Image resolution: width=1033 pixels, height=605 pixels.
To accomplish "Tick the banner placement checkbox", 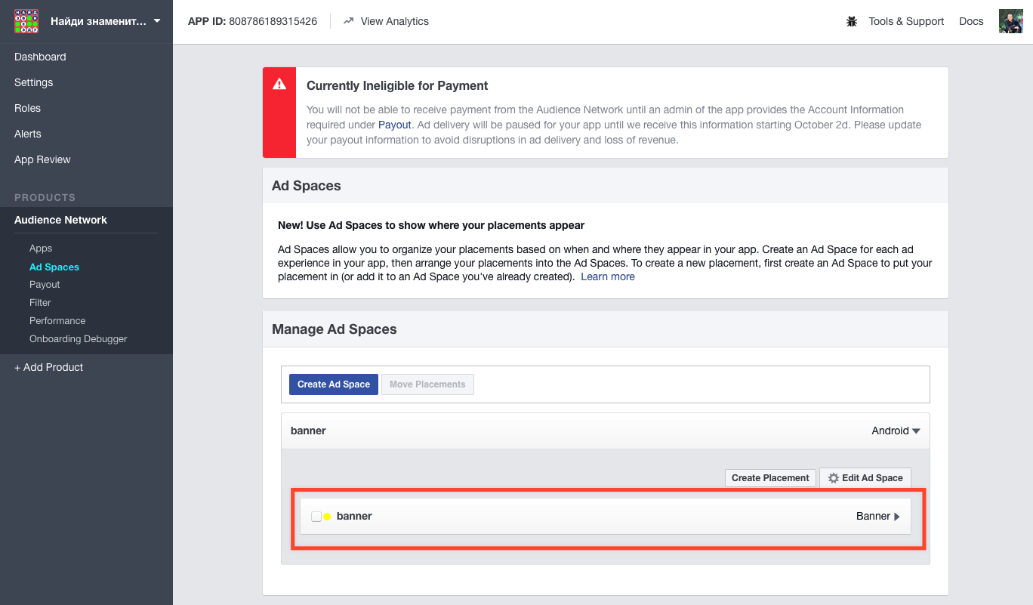I will [316, 517].
